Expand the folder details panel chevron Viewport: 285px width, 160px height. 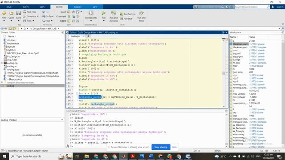click(x=62, y=120)
